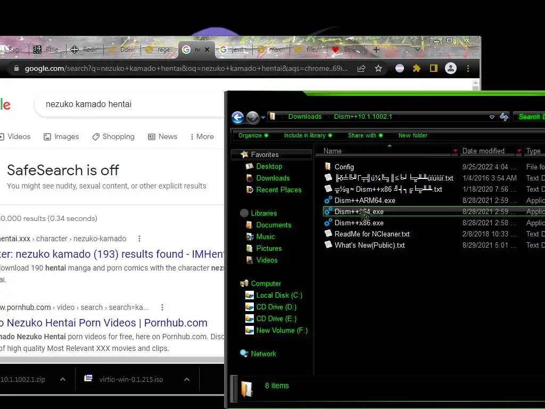
Task: Open Downloads in the Favorites list
Action: point(273,178)
